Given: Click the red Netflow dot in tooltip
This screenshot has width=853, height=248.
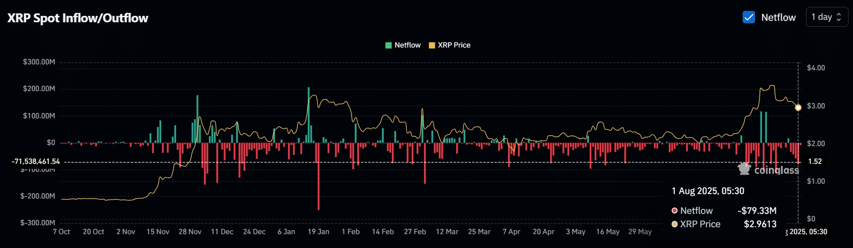Looking at the screenshot, I should [x=674, y=211].
